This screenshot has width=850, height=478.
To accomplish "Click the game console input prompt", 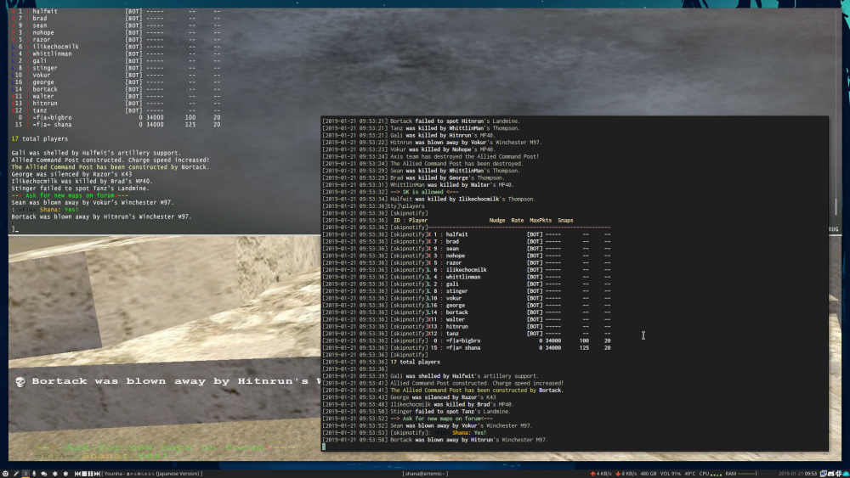I will coord(15,229).
